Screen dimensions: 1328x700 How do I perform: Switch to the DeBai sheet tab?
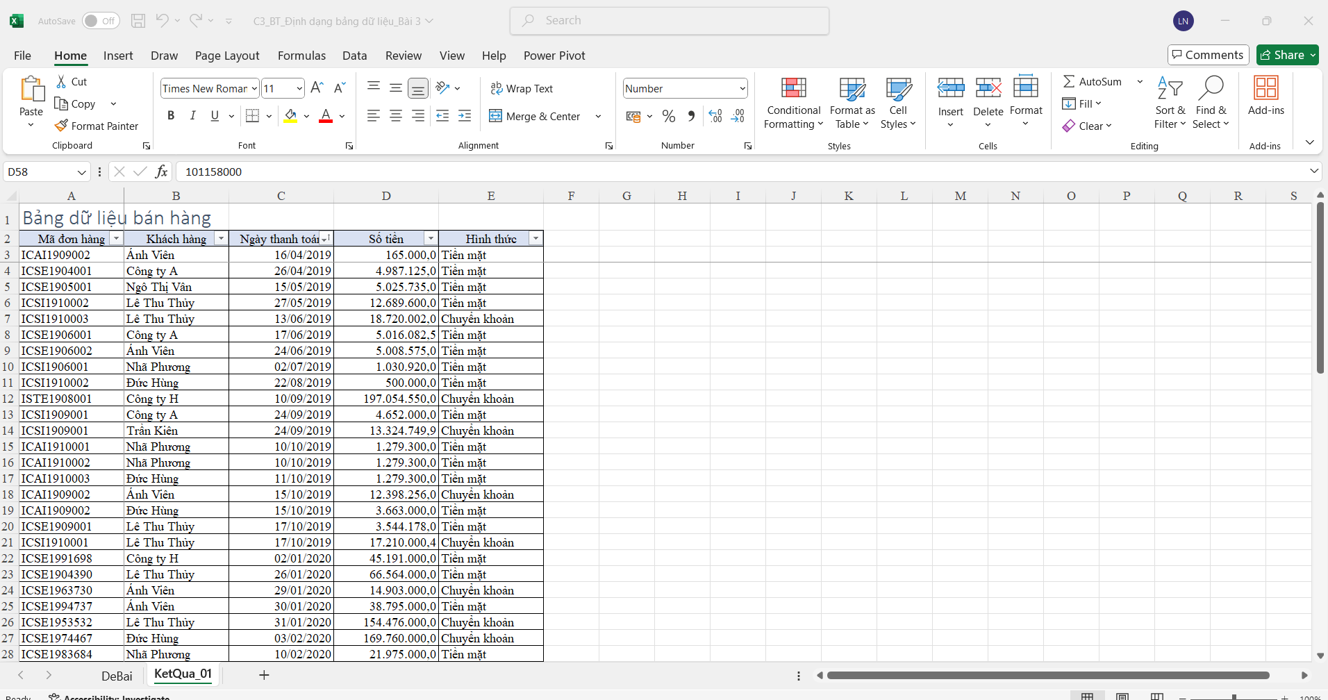(117, 676)
